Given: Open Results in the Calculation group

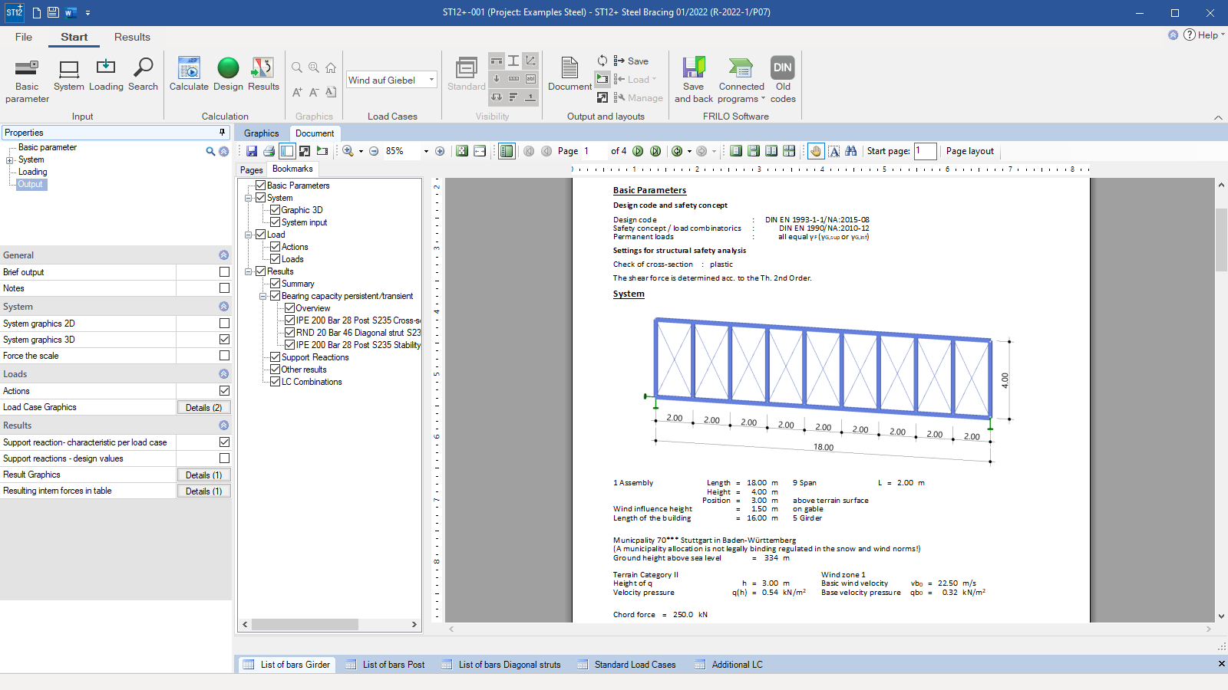Looking at the screenshot, I should pos(263,75).
